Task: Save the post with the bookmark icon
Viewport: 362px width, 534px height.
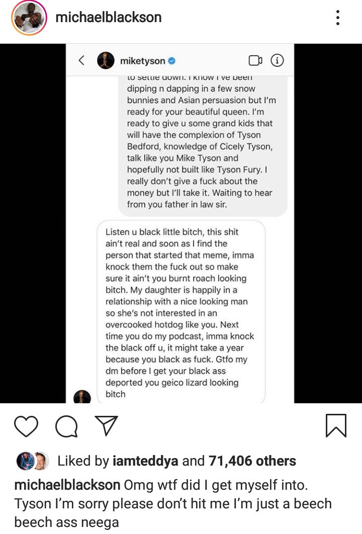Action: 335,425
